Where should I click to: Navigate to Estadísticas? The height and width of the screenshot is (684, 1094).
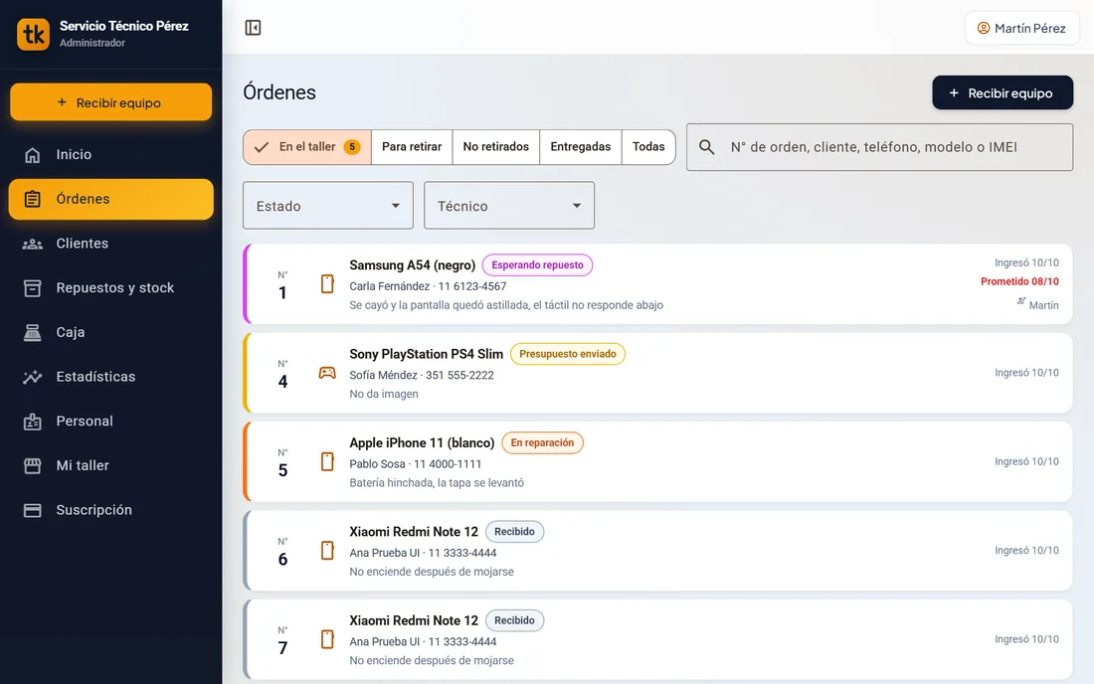pyautogui.click(x=111, y=377)
